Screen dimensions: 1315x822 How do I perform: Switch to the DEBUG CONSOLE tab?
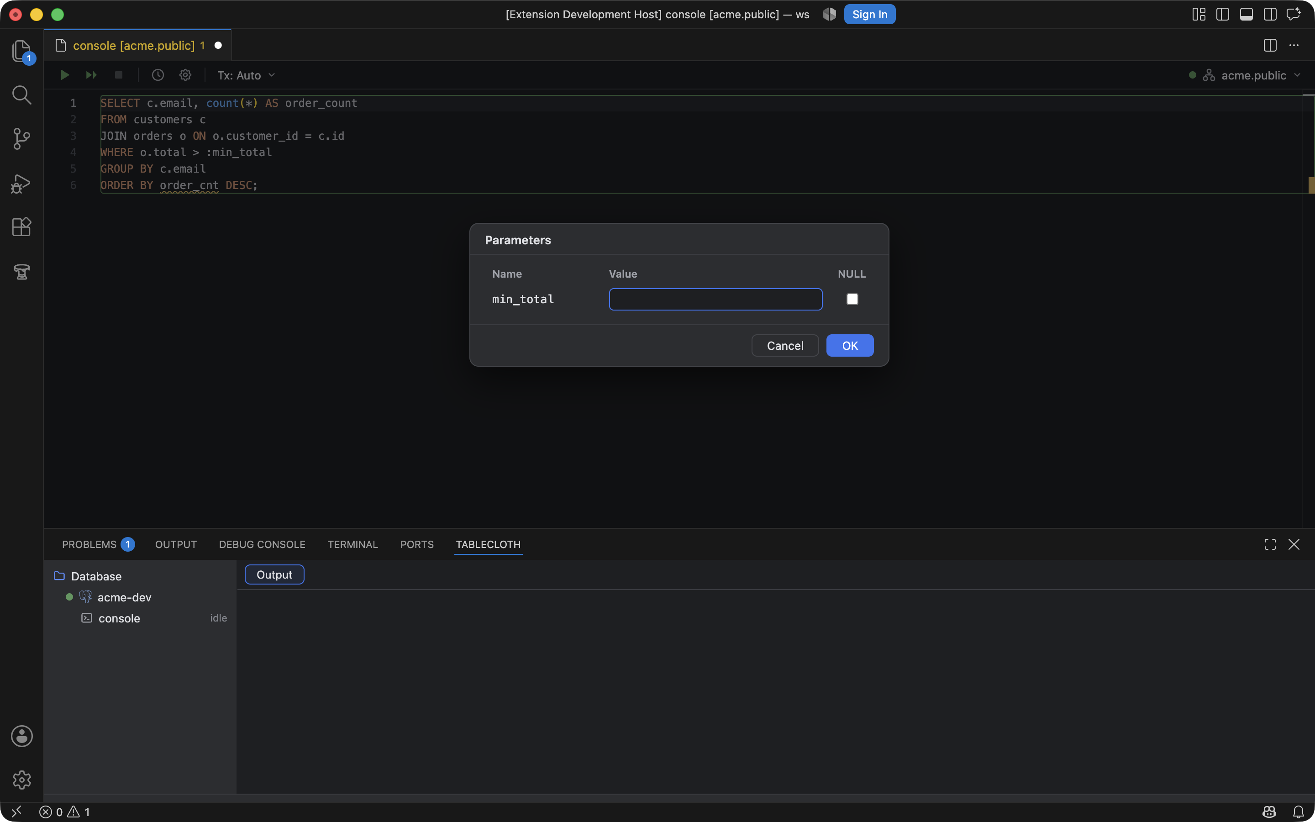(262, 545)
